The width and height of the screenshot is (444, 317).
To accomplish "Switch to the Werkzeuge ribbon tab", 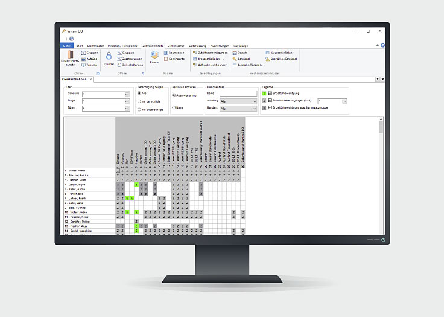I will pyautogui.click(x=241, y=46).
